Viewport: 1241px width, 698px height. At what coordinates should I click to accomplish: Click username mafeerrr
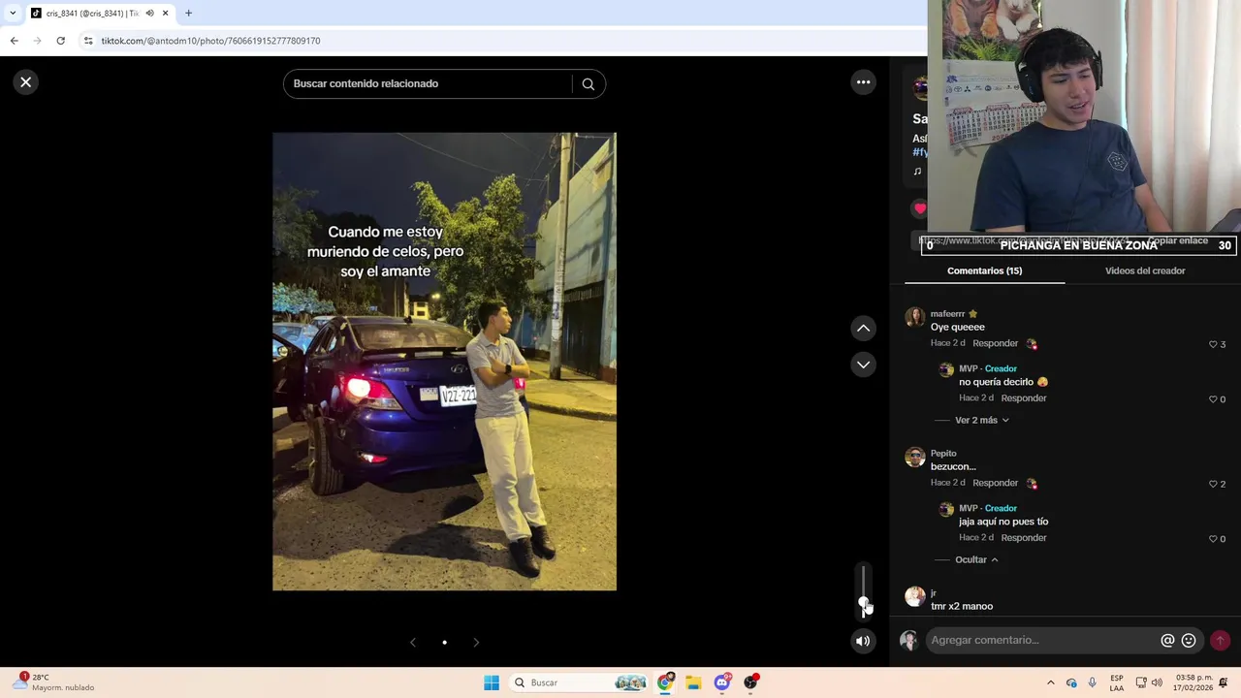pos(947,314)
